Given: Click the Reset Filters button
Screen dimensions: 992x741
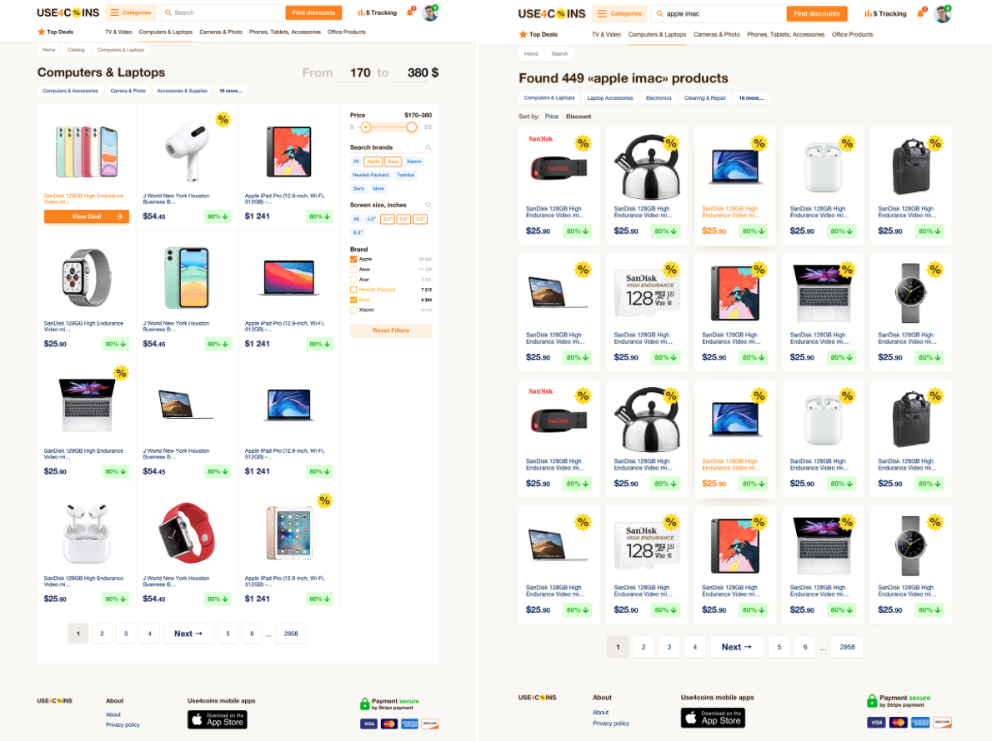Looking at the screenshot, I should click(x=391, y=331).
